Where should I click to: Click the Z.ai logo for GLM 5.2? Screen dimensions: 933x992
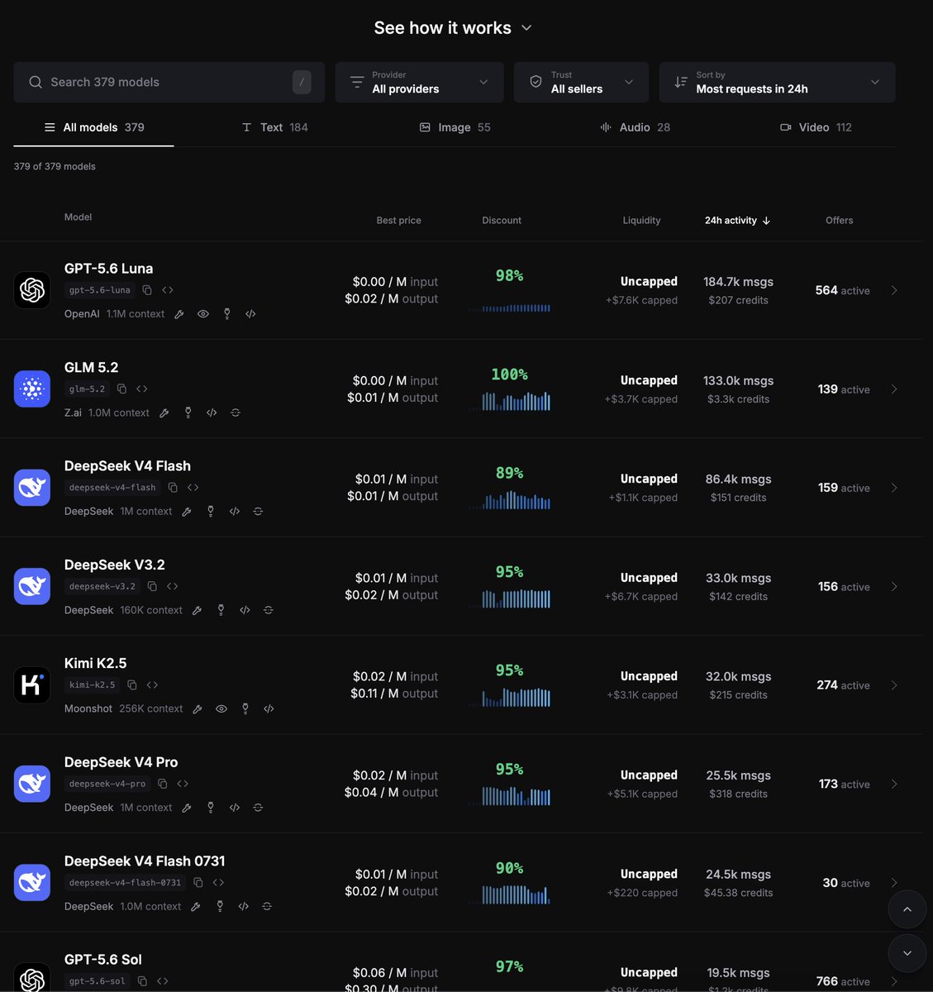[32, 389]
